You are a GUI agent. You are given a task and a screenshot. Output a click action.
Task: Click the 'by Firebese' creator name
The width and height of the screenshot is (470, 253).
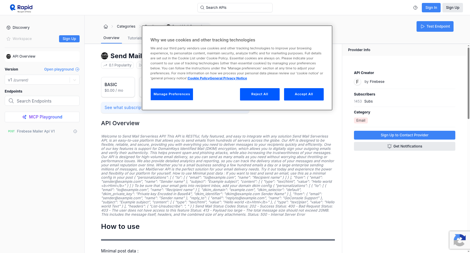pyautogui.click(x=374, y=82)
